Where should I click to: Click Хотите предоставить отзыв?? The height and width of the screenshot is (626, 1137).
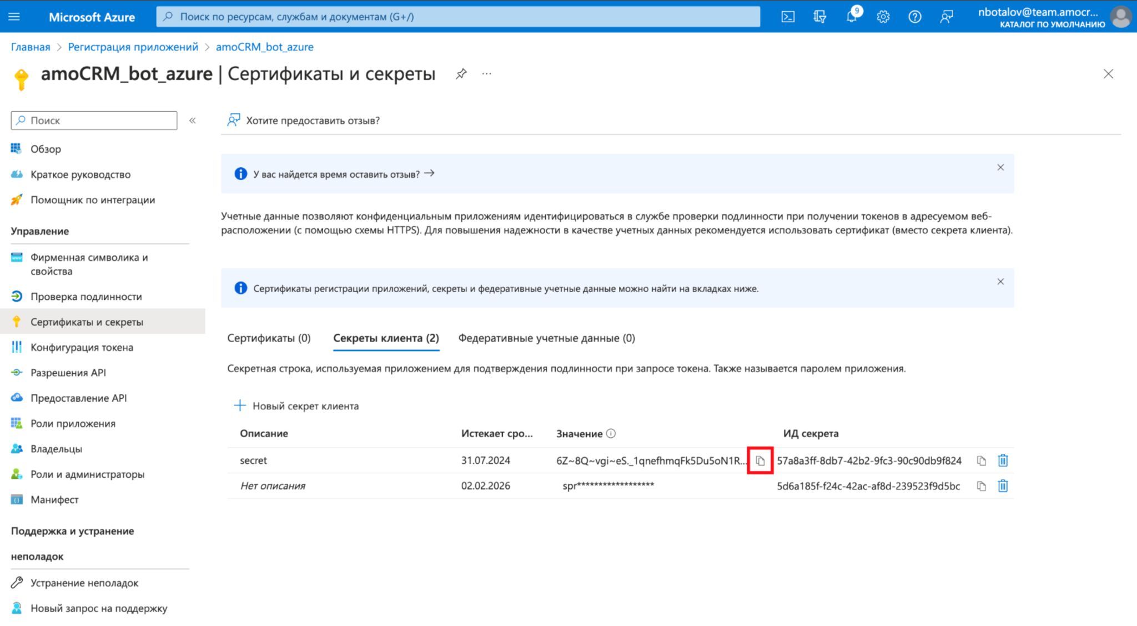[x=303, y=121]
